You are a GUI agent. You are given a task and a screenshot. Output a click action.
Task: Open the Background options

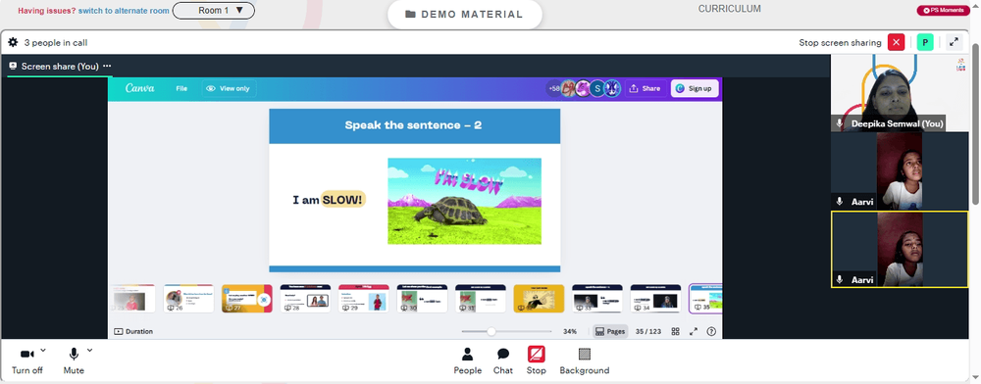(585, 360)
